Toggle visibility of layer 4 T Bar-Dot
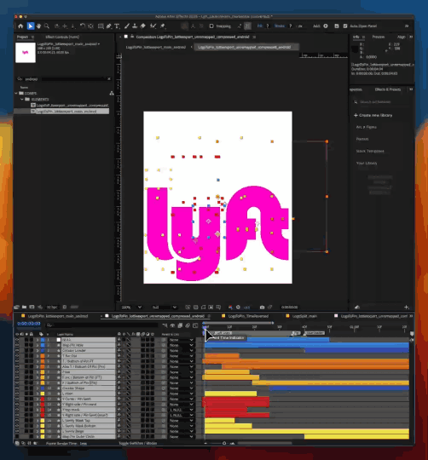Screen dimensions: 428x460 click(17, 356)
